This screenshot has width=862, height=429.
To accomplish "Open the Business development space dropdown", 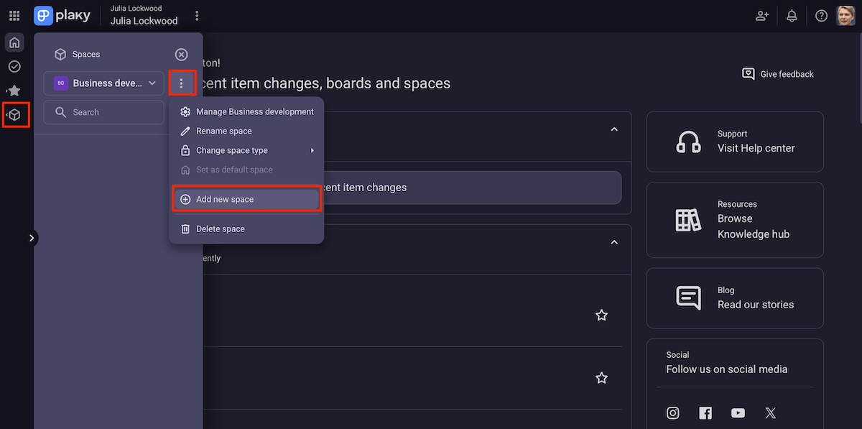I will [104, 83].
